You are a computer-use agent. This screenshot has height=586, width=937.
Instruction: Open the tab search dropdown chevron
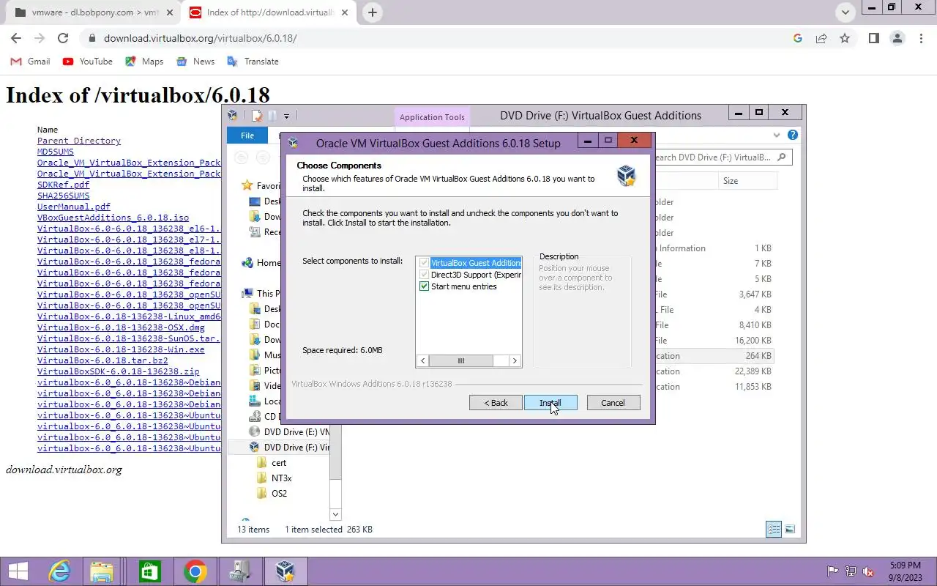[x=846, y=12]
